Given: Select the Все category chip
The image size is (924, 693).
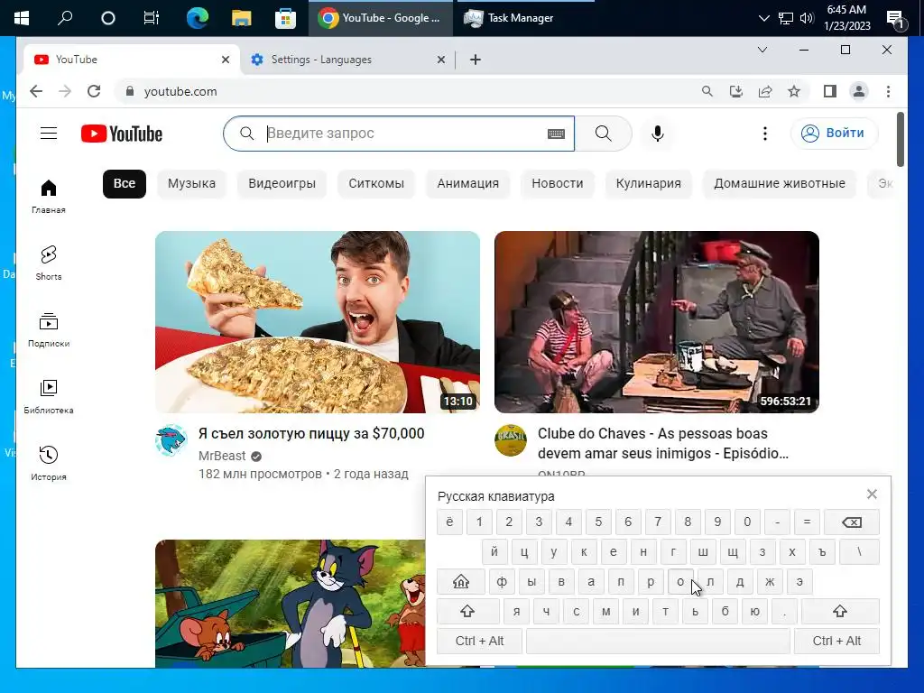Looking at the screenshot, I should [125, 184].
